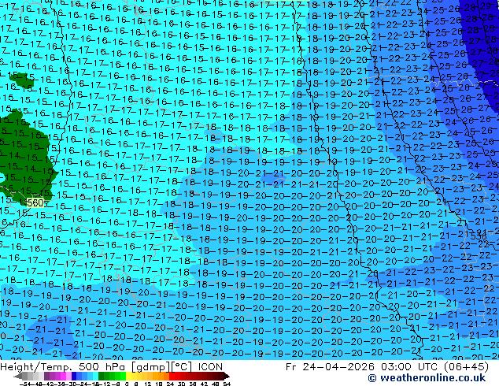Click the dark blue legend swatch
Viewport: 499px width, 386px height.
74,377
